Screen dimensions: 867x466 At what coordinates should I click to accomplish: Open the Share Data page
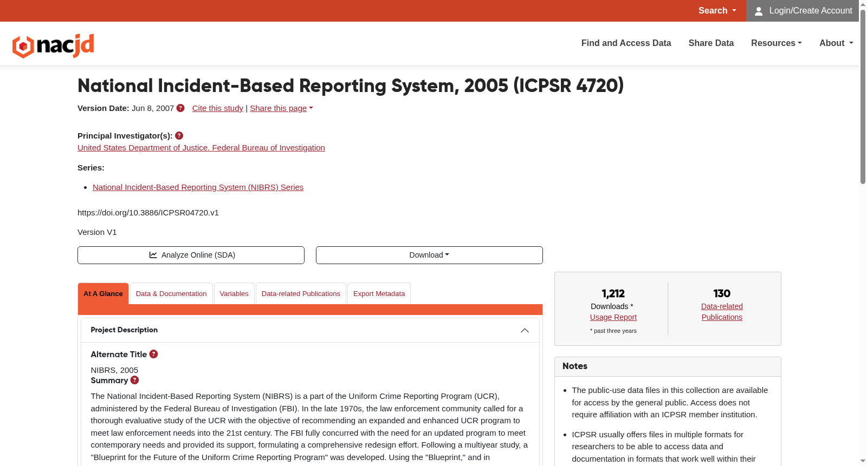(x=711, y=43)
